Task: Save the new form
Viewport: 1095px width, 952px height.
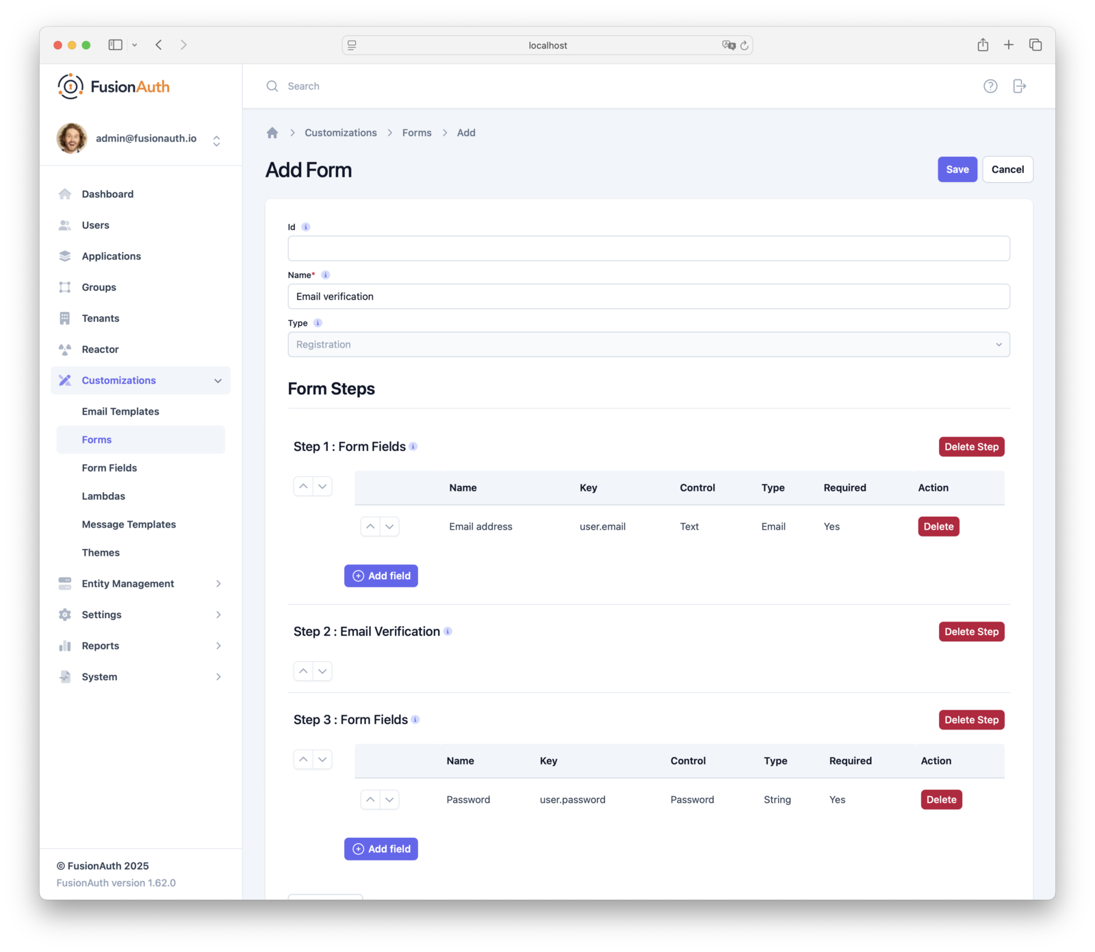Action: (x=957, y=170)
